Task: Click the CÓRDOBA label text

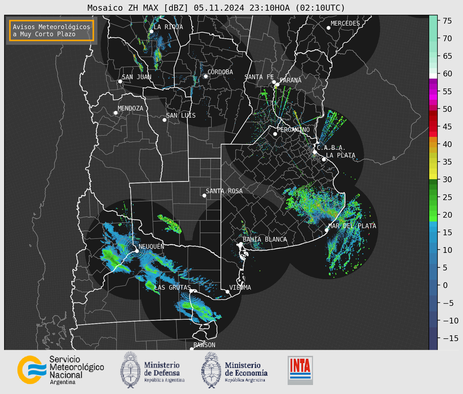Action: pos(220,72)
